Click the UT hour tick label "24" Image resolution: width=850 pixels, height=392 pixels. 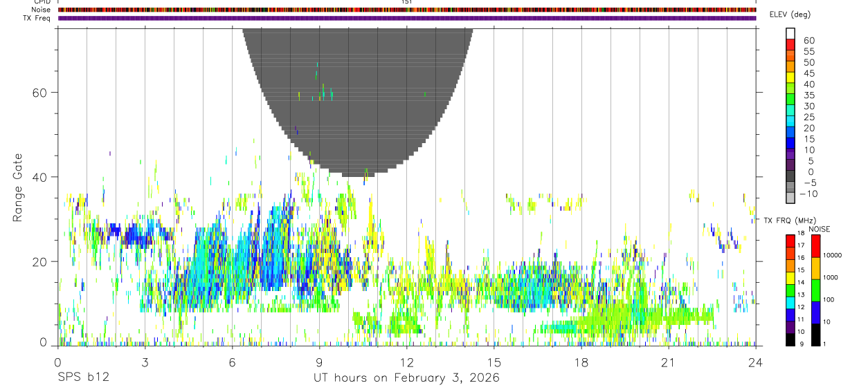(755, 362)
